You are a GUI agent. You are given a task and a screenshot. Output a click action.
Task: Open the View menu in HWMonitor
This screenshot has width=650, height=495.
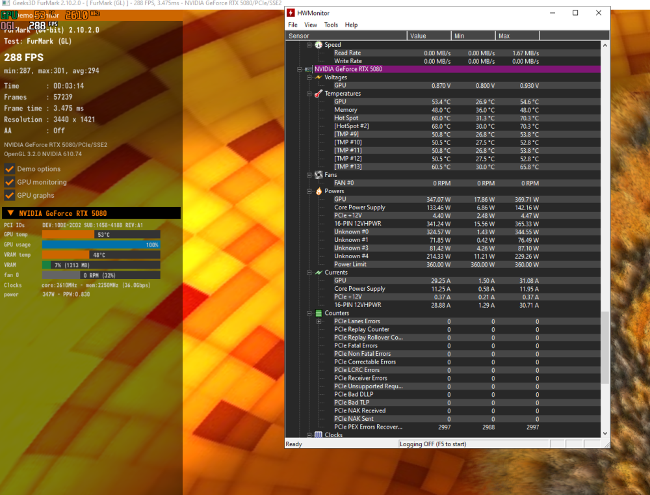(x=311, y=25)
